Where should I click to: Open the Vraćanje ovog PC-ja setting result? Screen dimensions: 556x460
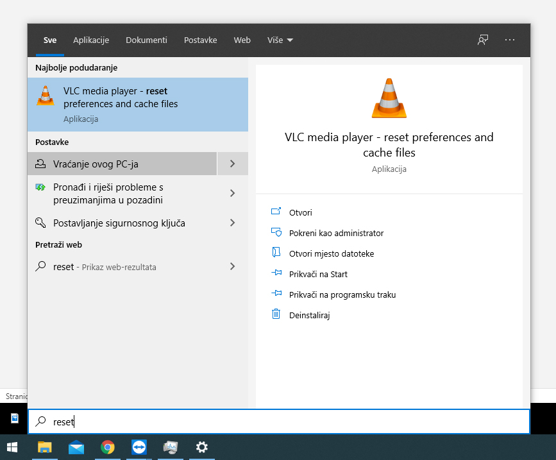[x=122, y=164]
